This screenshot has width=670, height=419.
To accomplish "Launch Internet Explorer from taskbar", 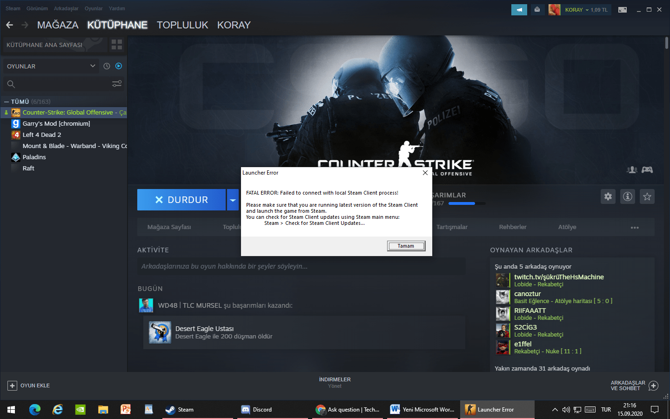I will pyautogui.click(x=58, y=410).
